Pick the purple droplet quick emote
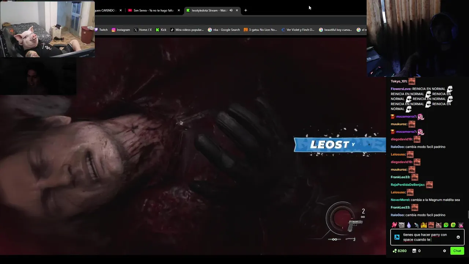This screenshot has height=264, width=469. pyautogui.click(x=409, y=225)
